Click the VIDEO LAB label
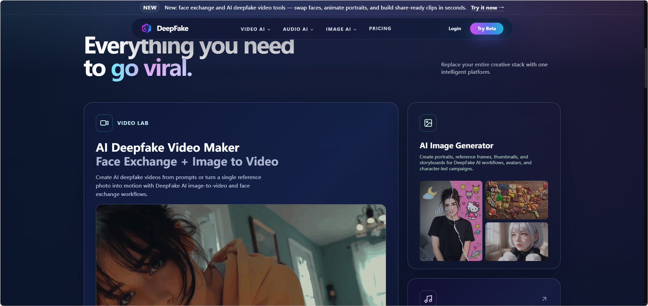The image size is (648, 306). (x=133, y=123)
